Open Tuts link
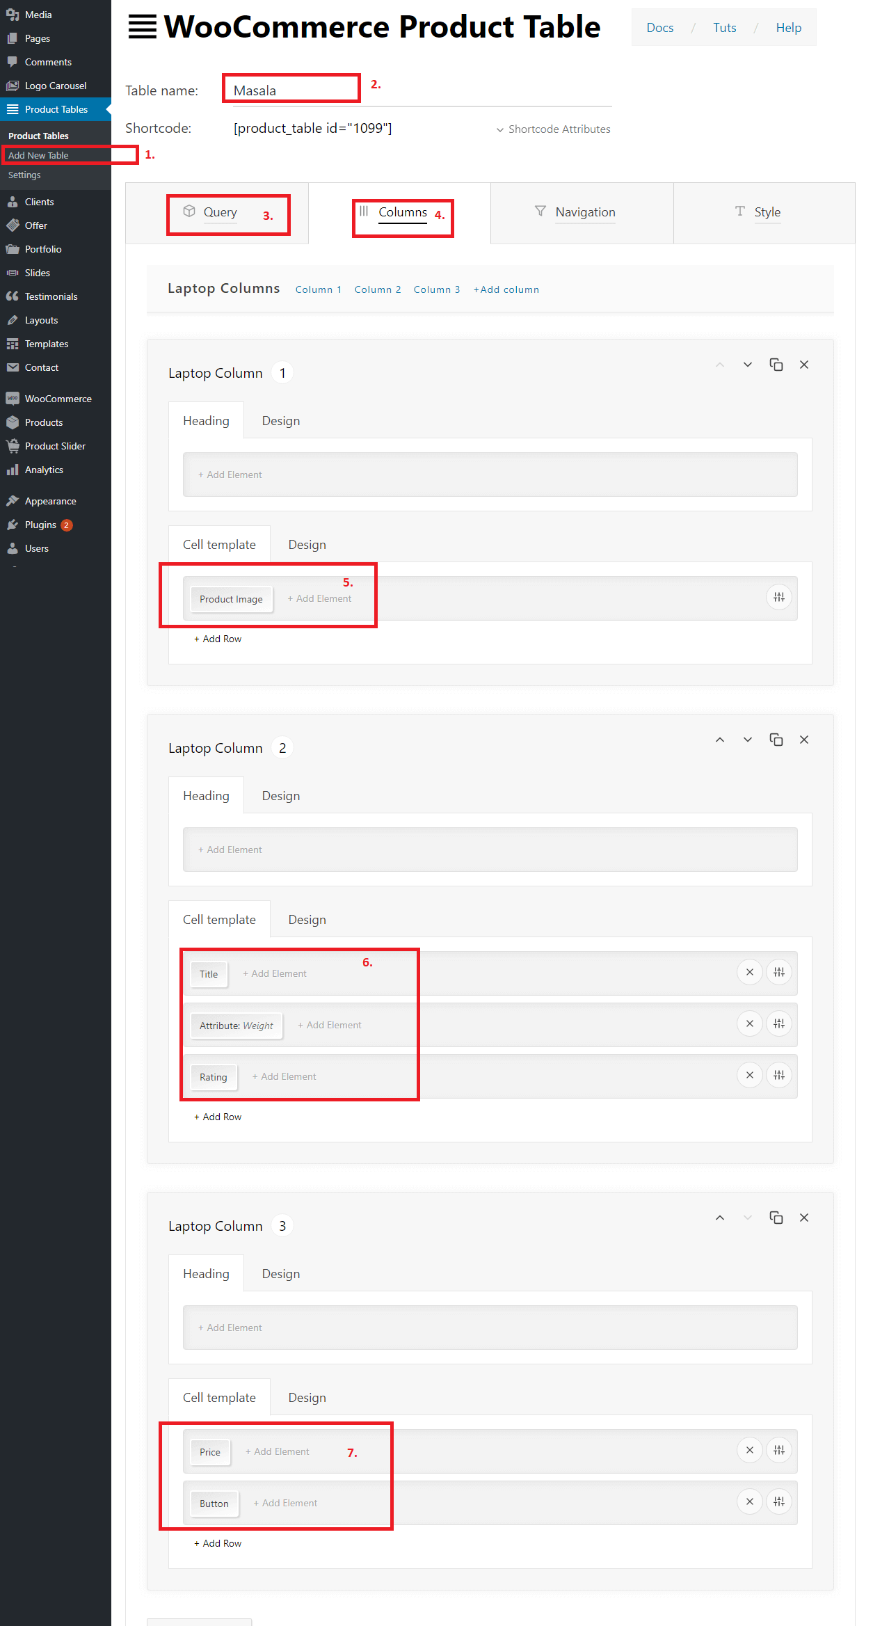This screenshot has height=1626, width=889. 725,28
